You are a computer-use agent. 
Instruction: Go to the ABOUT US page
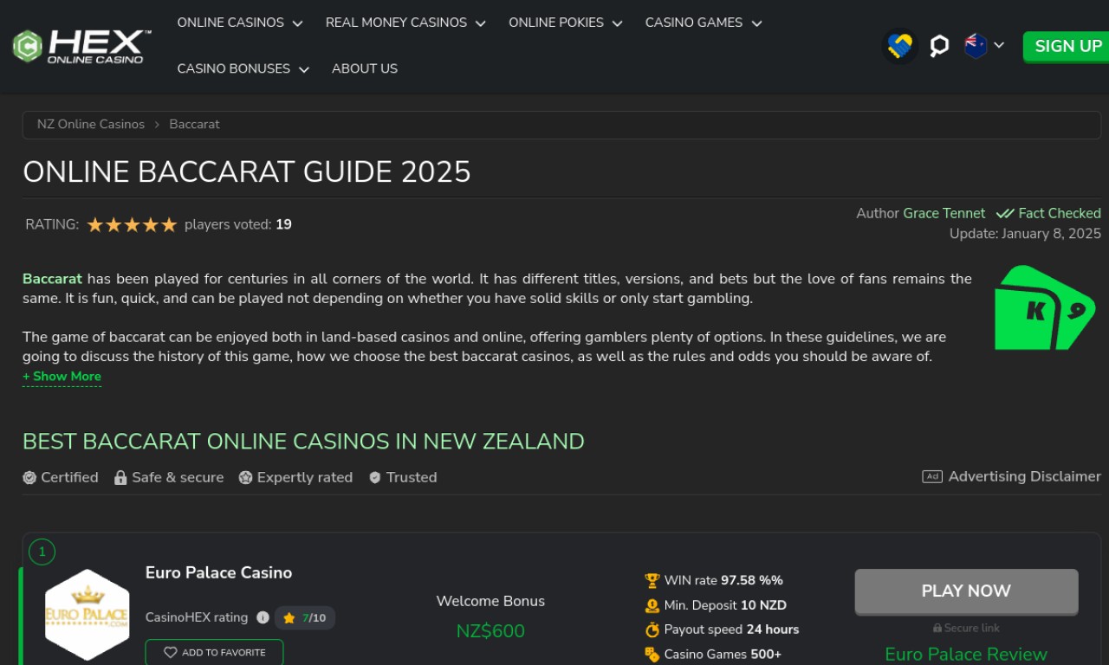pos(365,68)
